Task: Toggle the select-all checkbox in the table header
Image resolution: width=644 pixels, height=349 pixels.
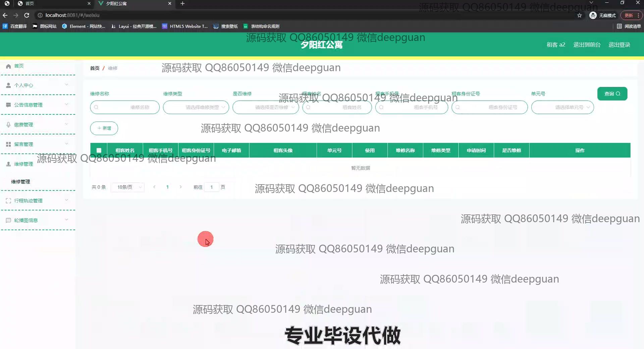Action: 99,150
